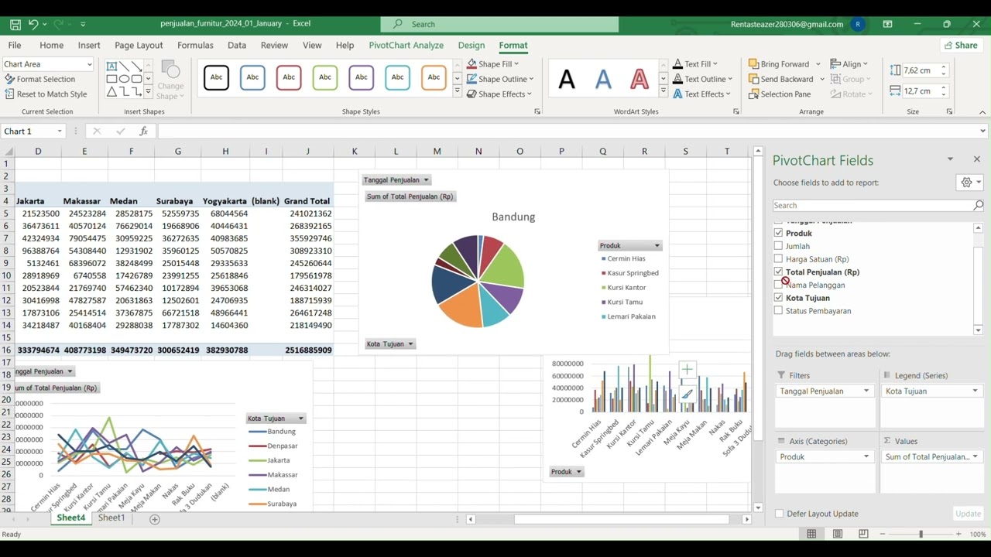Click the search magnifier in fields pane

[978, 205]
